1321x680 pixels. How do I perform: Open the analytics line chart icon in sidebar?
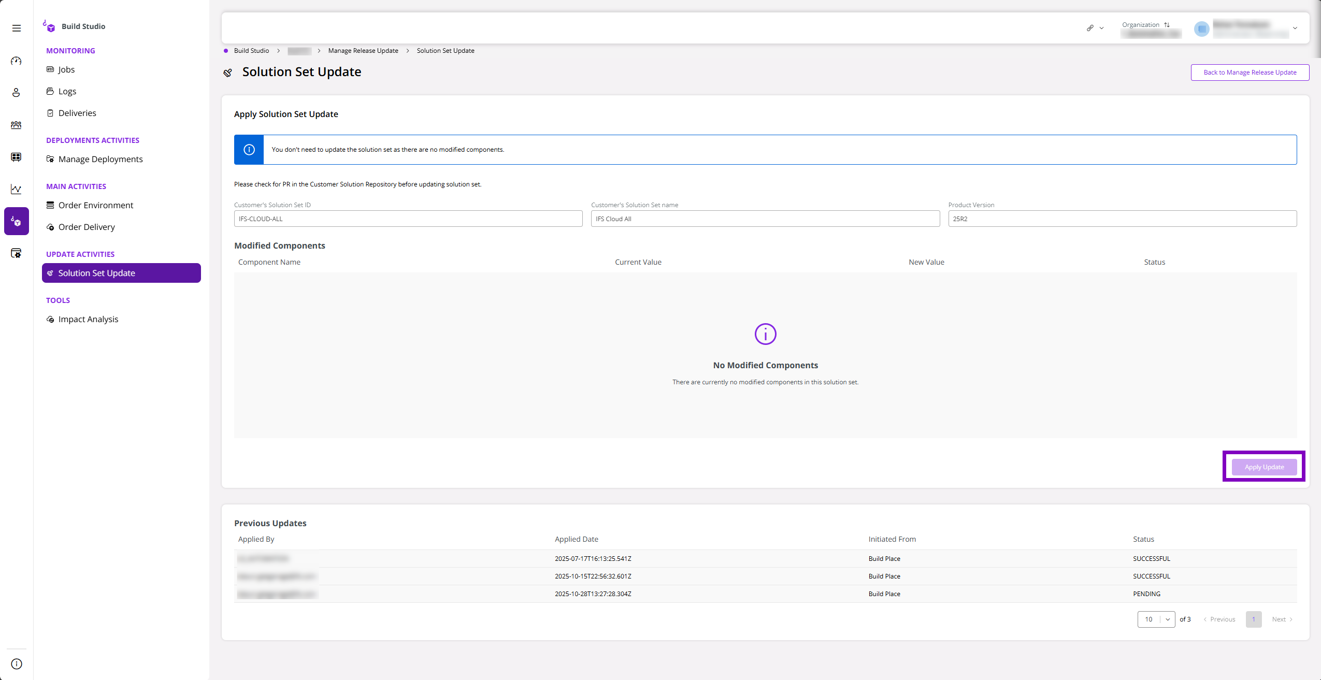[x=16, y=189]
